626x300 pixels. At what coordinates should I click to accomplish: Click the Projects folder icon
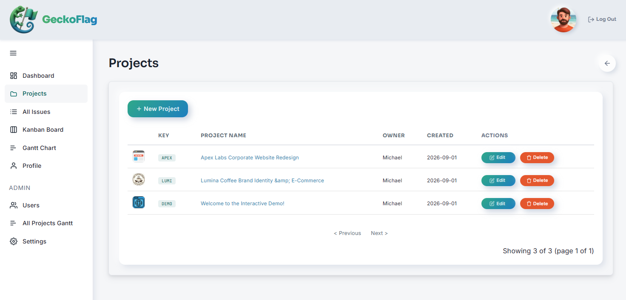click(x=14, y=93)
